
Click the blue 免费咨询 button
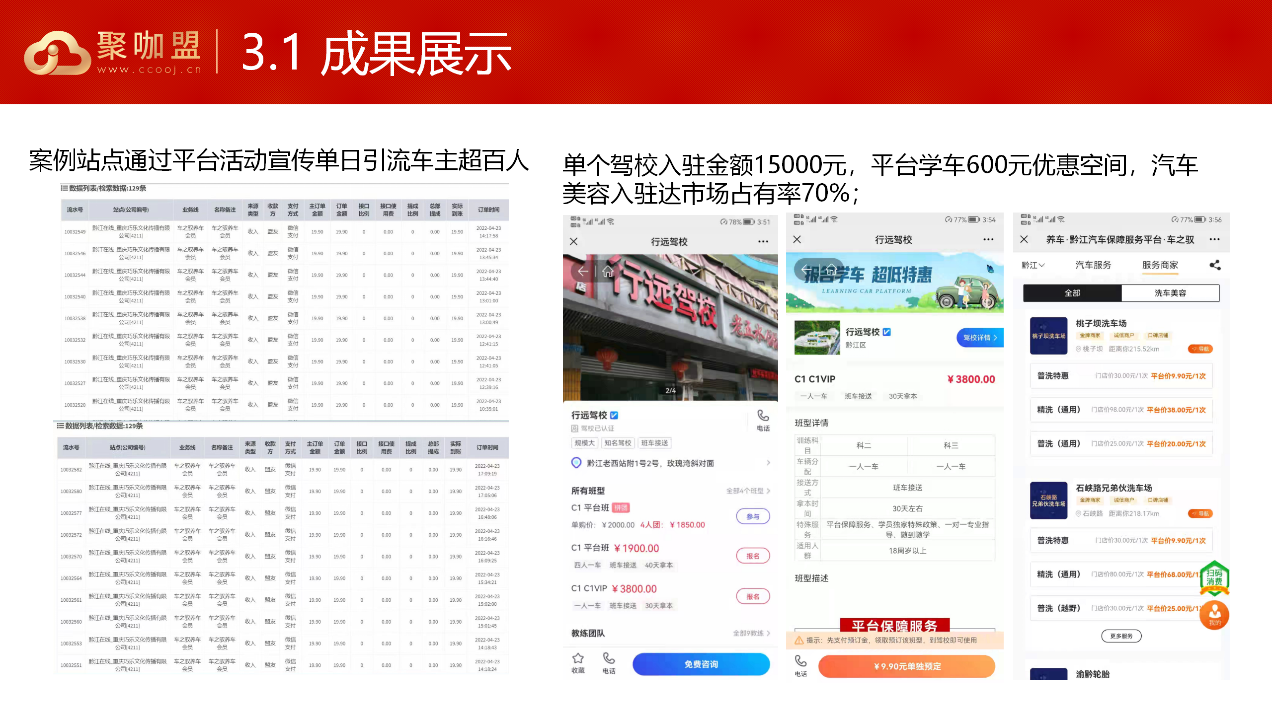(x=701, y=664)
